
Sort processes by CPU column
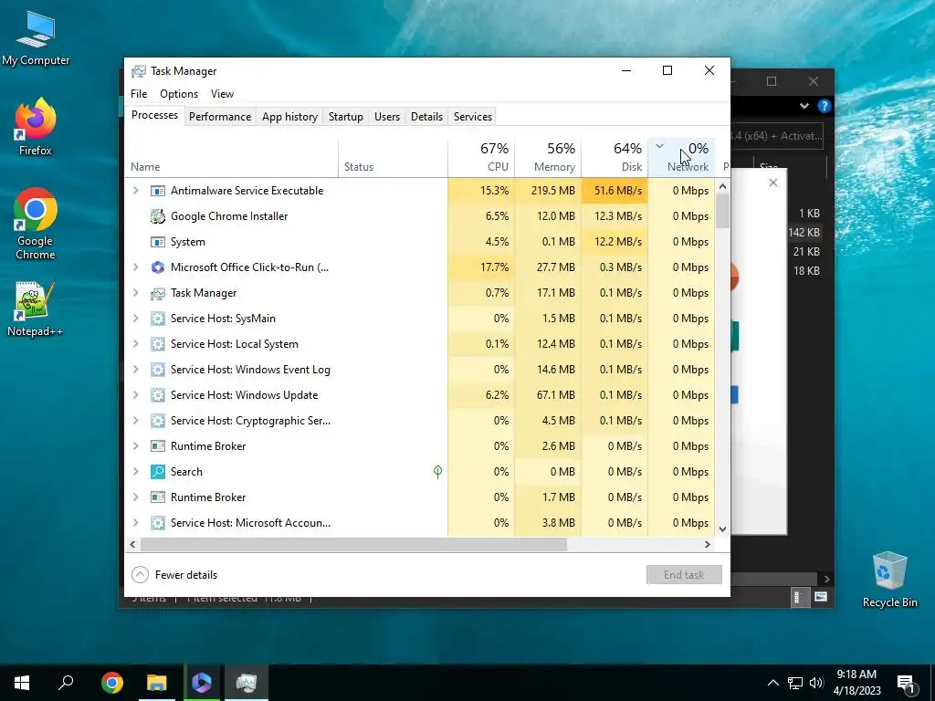pyautogui.click(x=481, y=158)
